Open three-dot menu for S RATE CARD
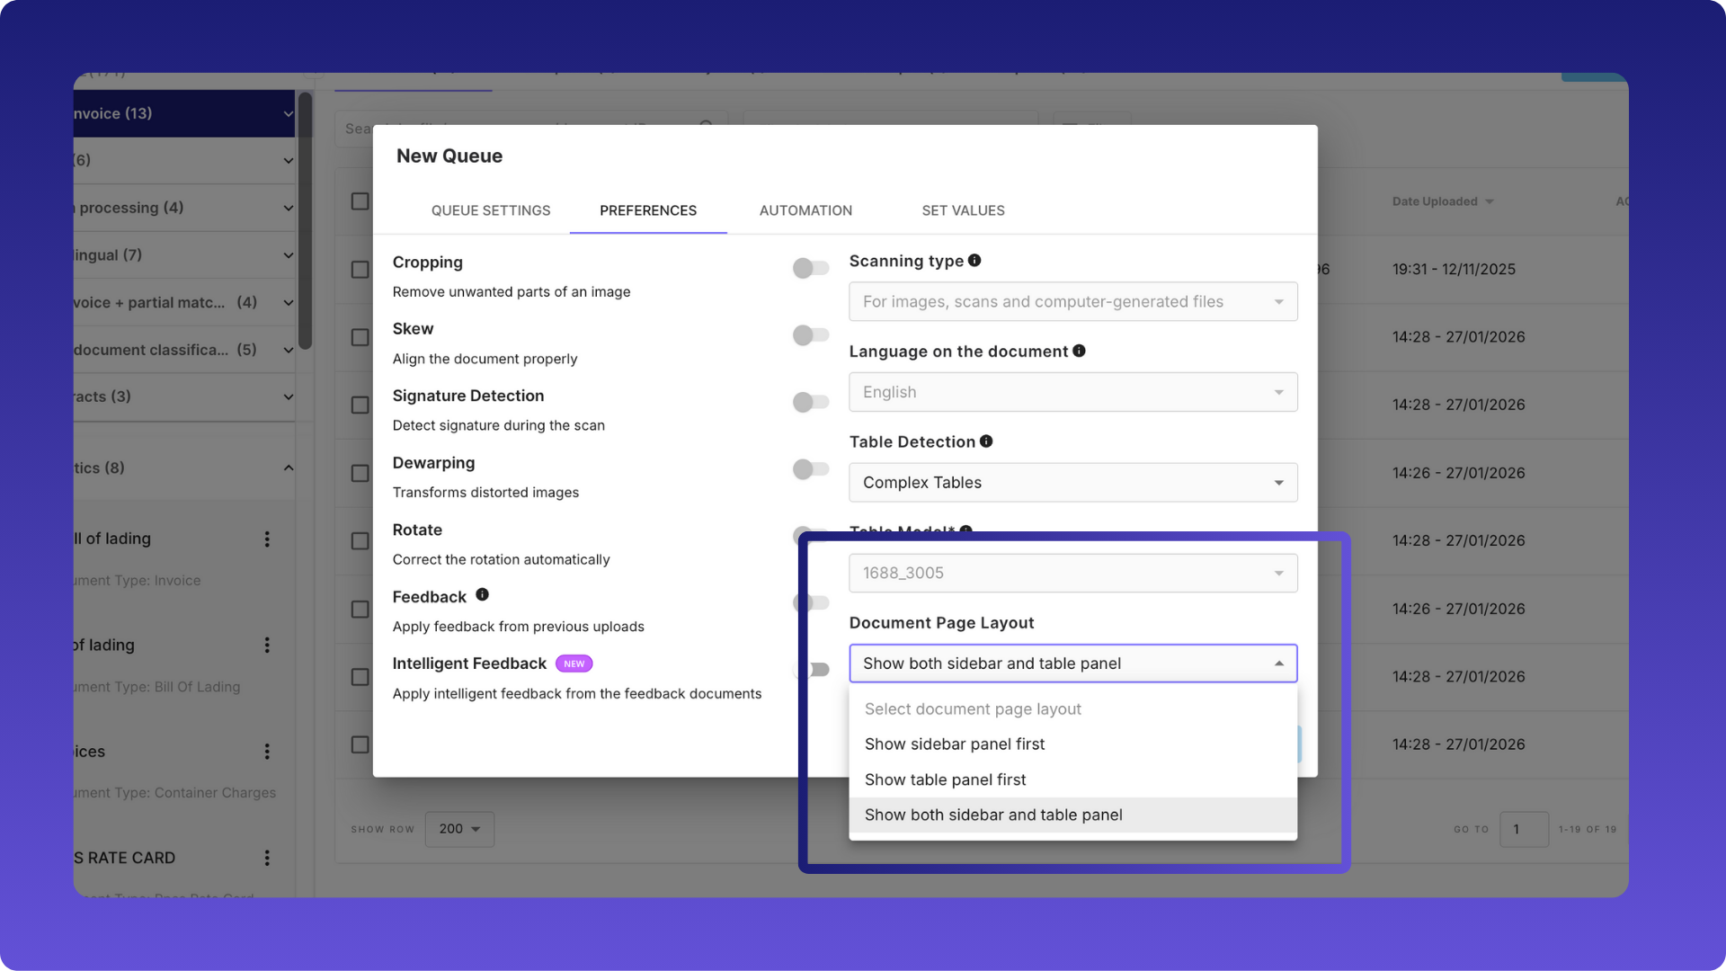Viewport: 1726px width, 971px height. click(267, 858)
